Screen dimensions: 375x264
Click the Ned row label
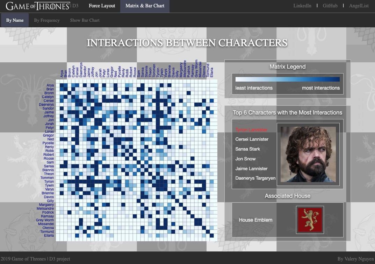(51, 139)
